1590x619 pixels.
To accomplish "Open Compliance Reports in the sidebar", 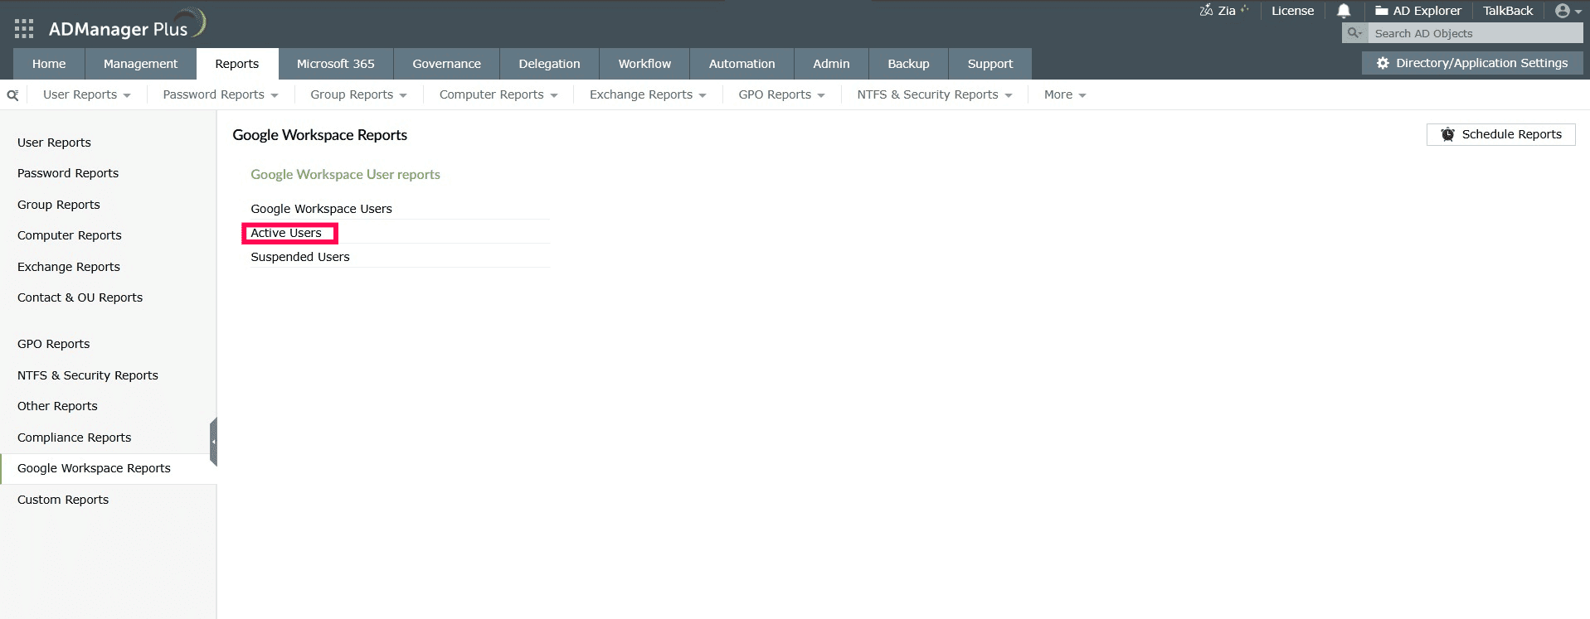I will click(74, 438).
